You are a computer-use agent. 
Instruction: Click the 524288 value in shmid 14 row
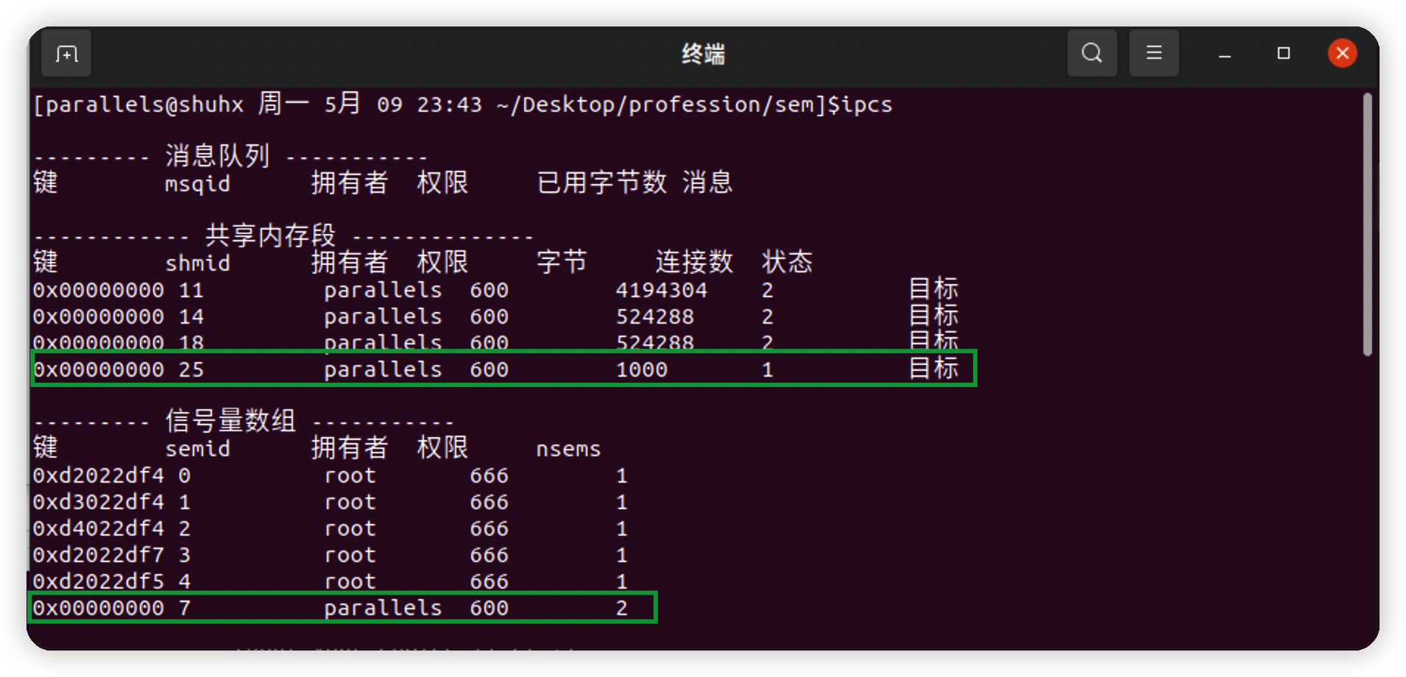click(x=654, y=316)
